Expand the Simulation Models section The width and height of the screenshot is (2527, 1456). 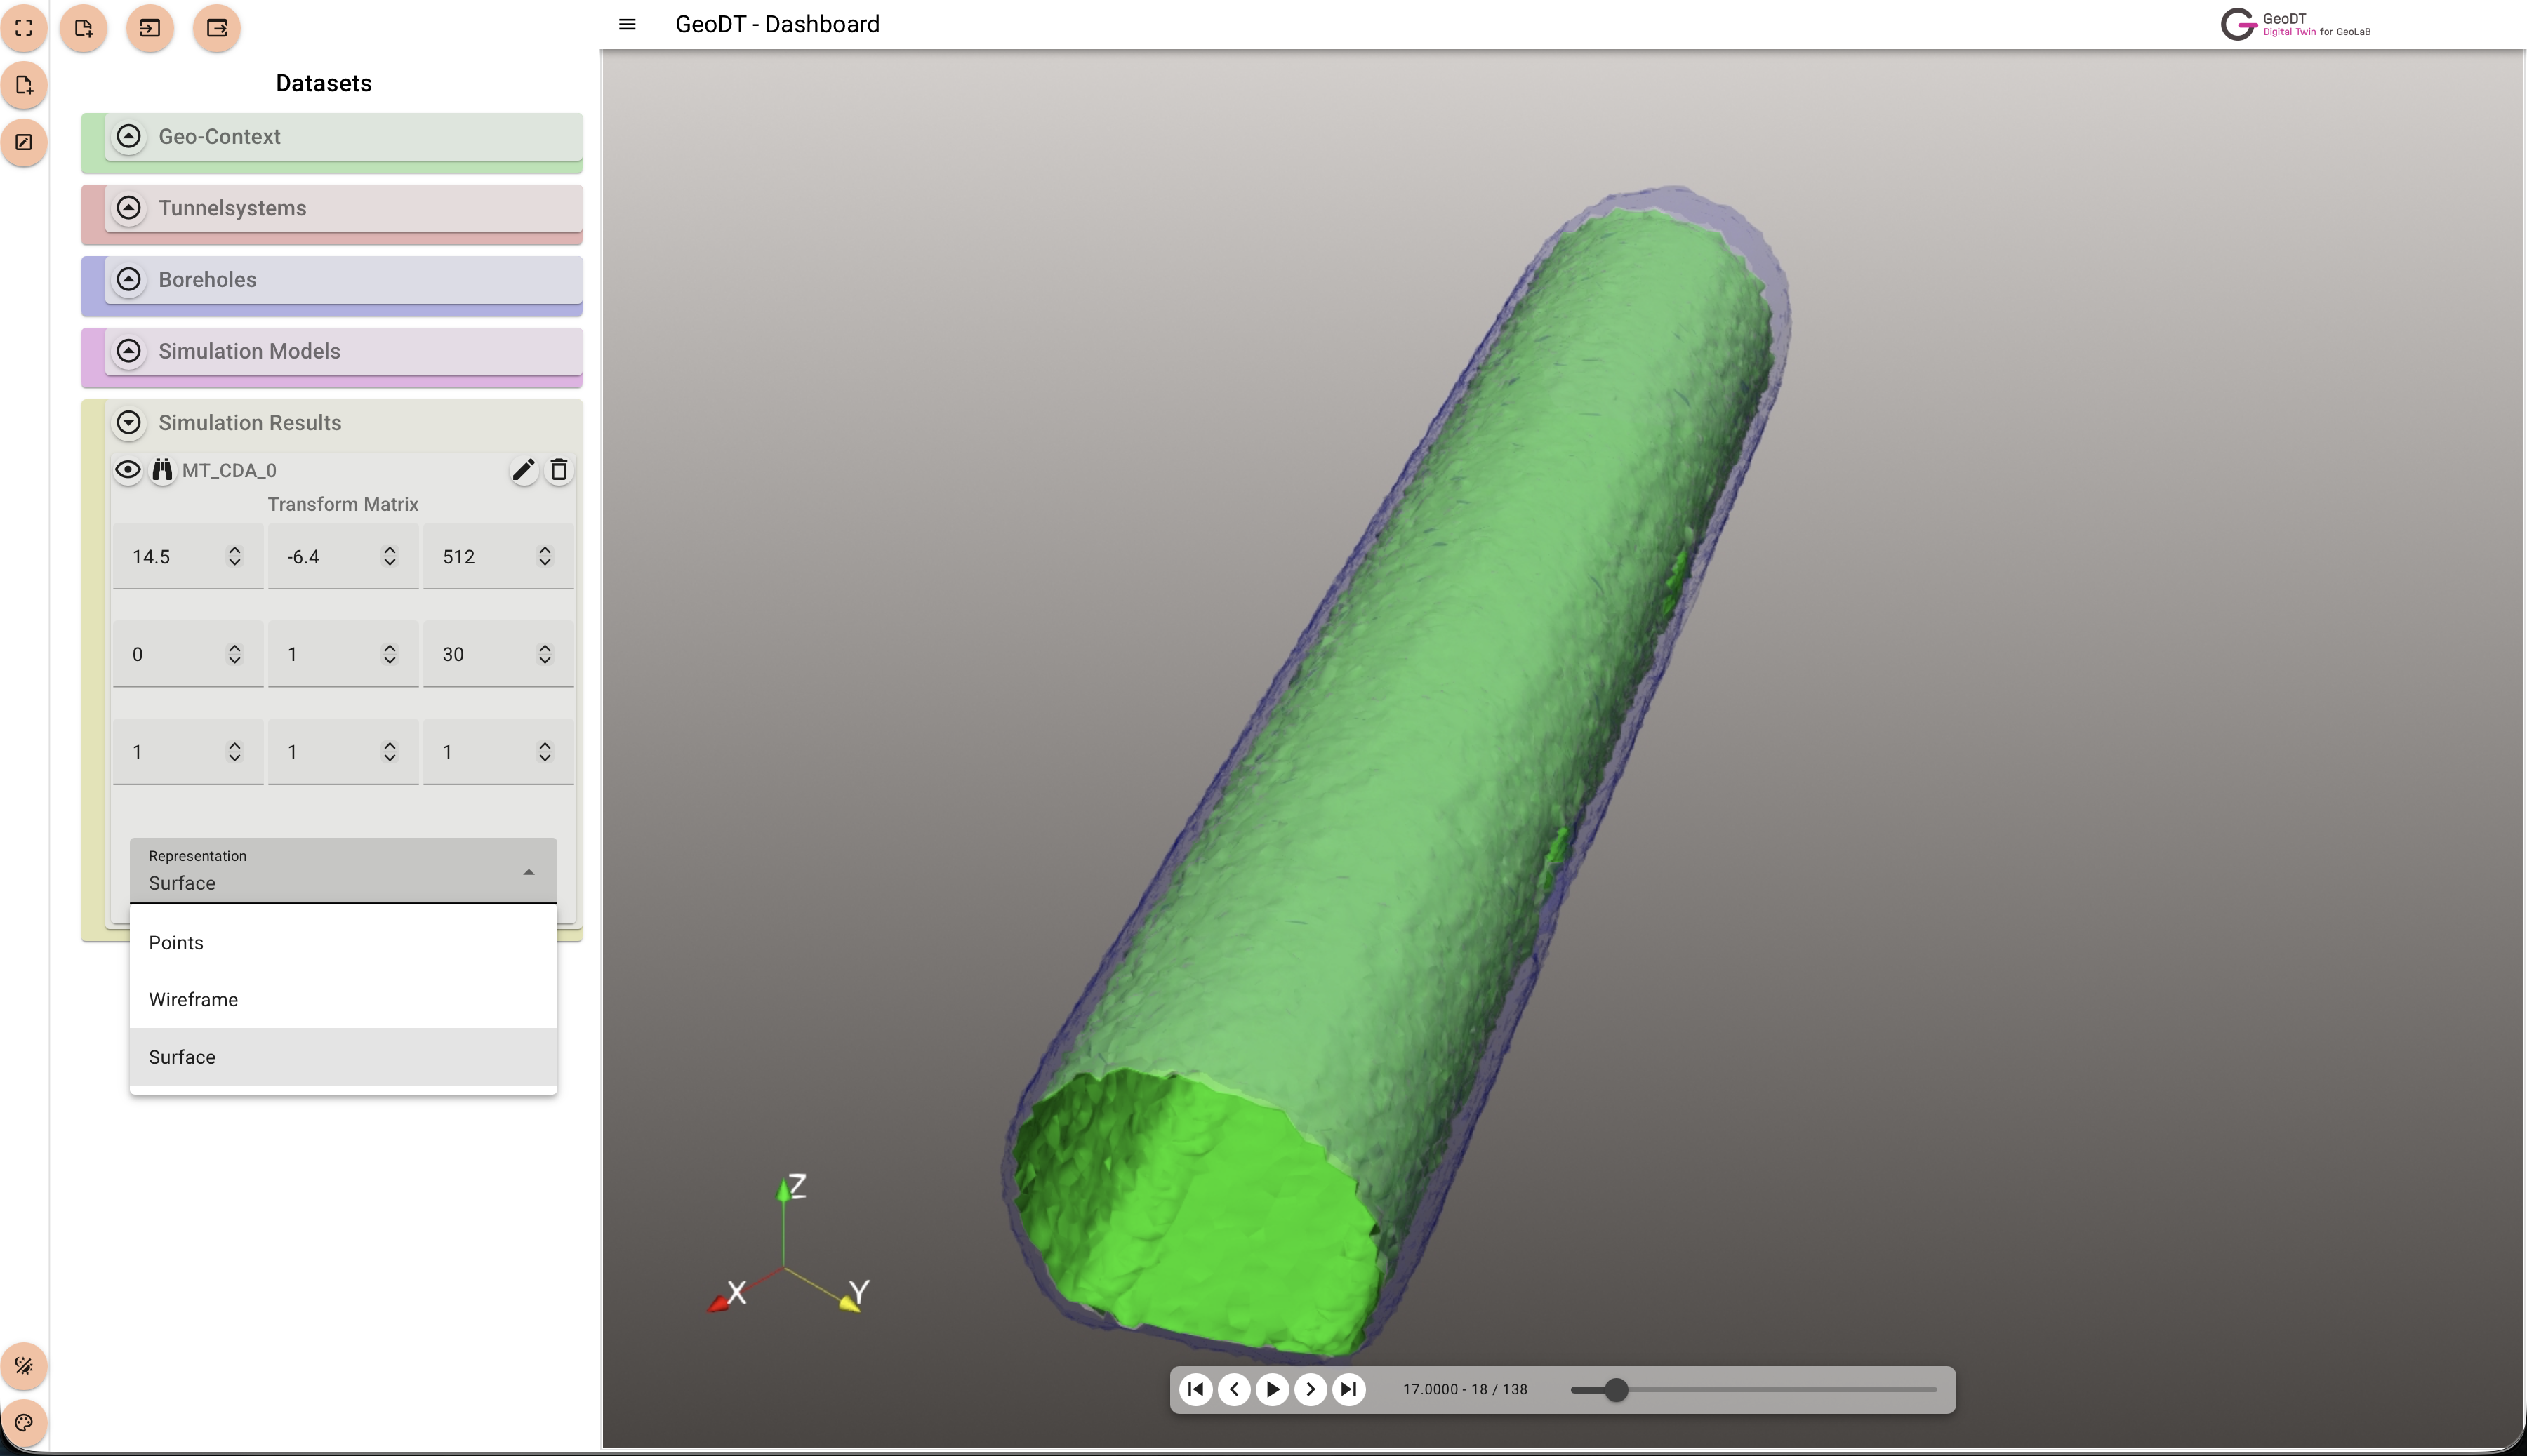click(128, 351)
